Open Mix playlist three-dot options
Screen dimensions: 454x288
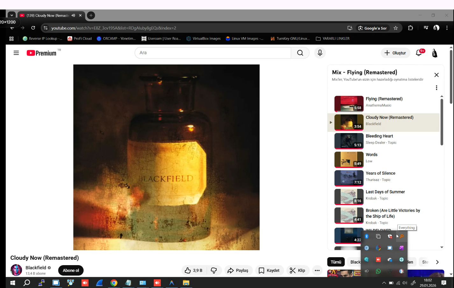436,88
